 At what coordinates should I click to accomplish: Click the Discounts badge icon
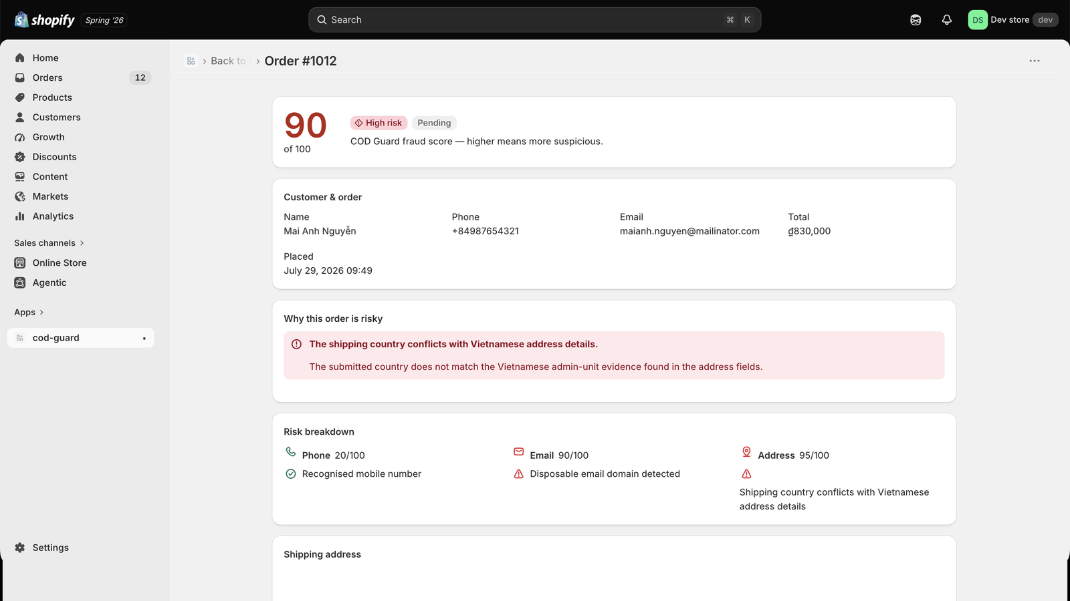click(20, 157)
